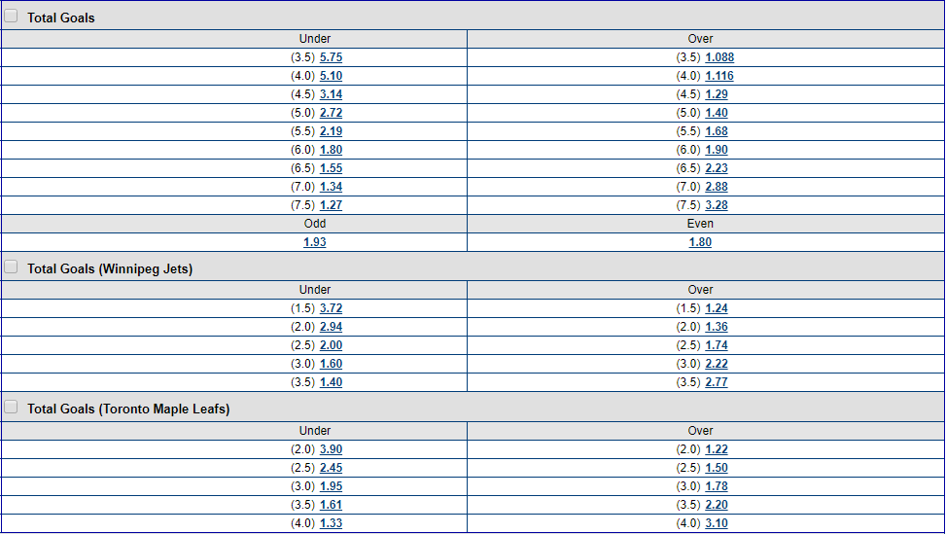Select Winnipeg Jets Under 3.0 odds 1.60

tap(331, 364)
